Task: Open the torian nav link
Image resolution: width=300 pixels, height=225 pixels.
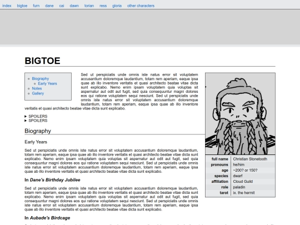Action: pyautogui.click(x=89, y=6)
